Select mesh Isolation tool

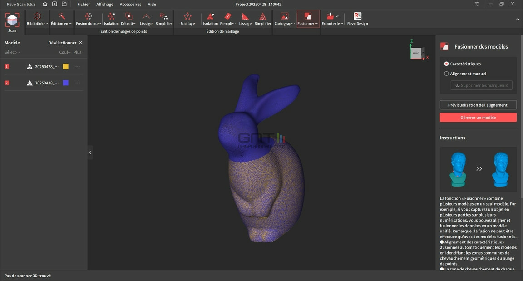click(210, 19)
